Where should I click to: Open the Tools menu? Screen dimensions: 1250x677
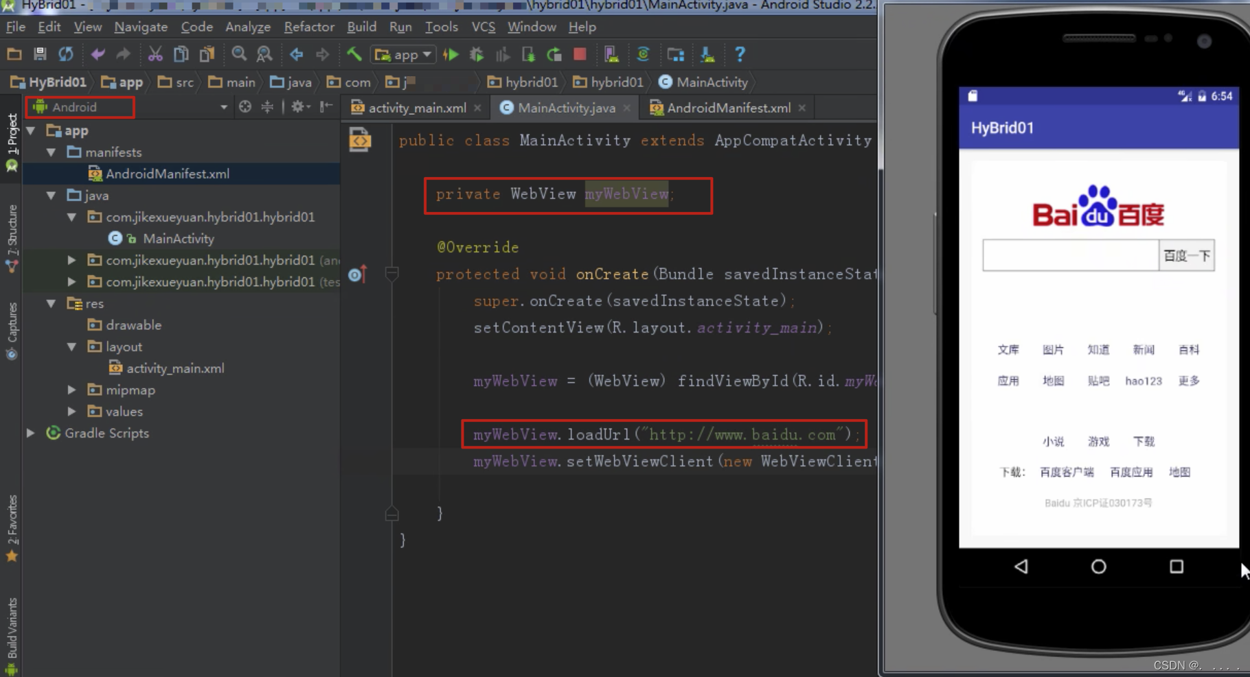(x=441, y=27)
